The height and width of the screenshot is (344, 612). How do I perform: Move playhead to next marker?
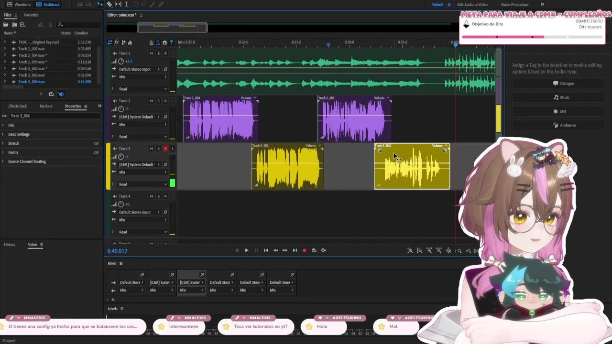tap(295, 250)
